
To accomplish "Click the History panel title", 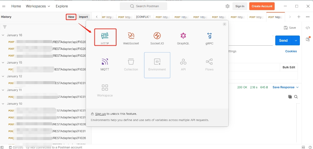I will click(x=6, y=17).
